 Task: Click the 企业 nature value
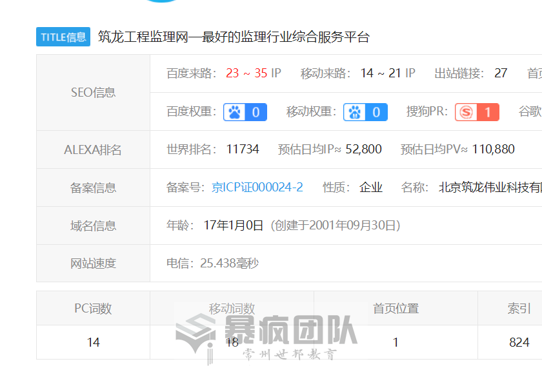tap(370, 187)
